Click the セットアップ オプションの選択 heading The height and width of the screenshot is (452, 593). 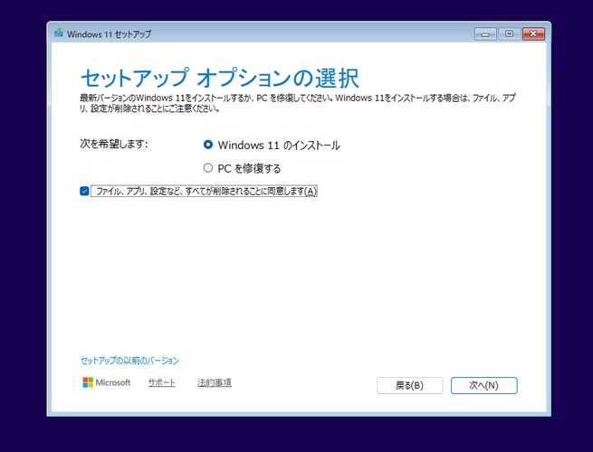coord(220,78)
